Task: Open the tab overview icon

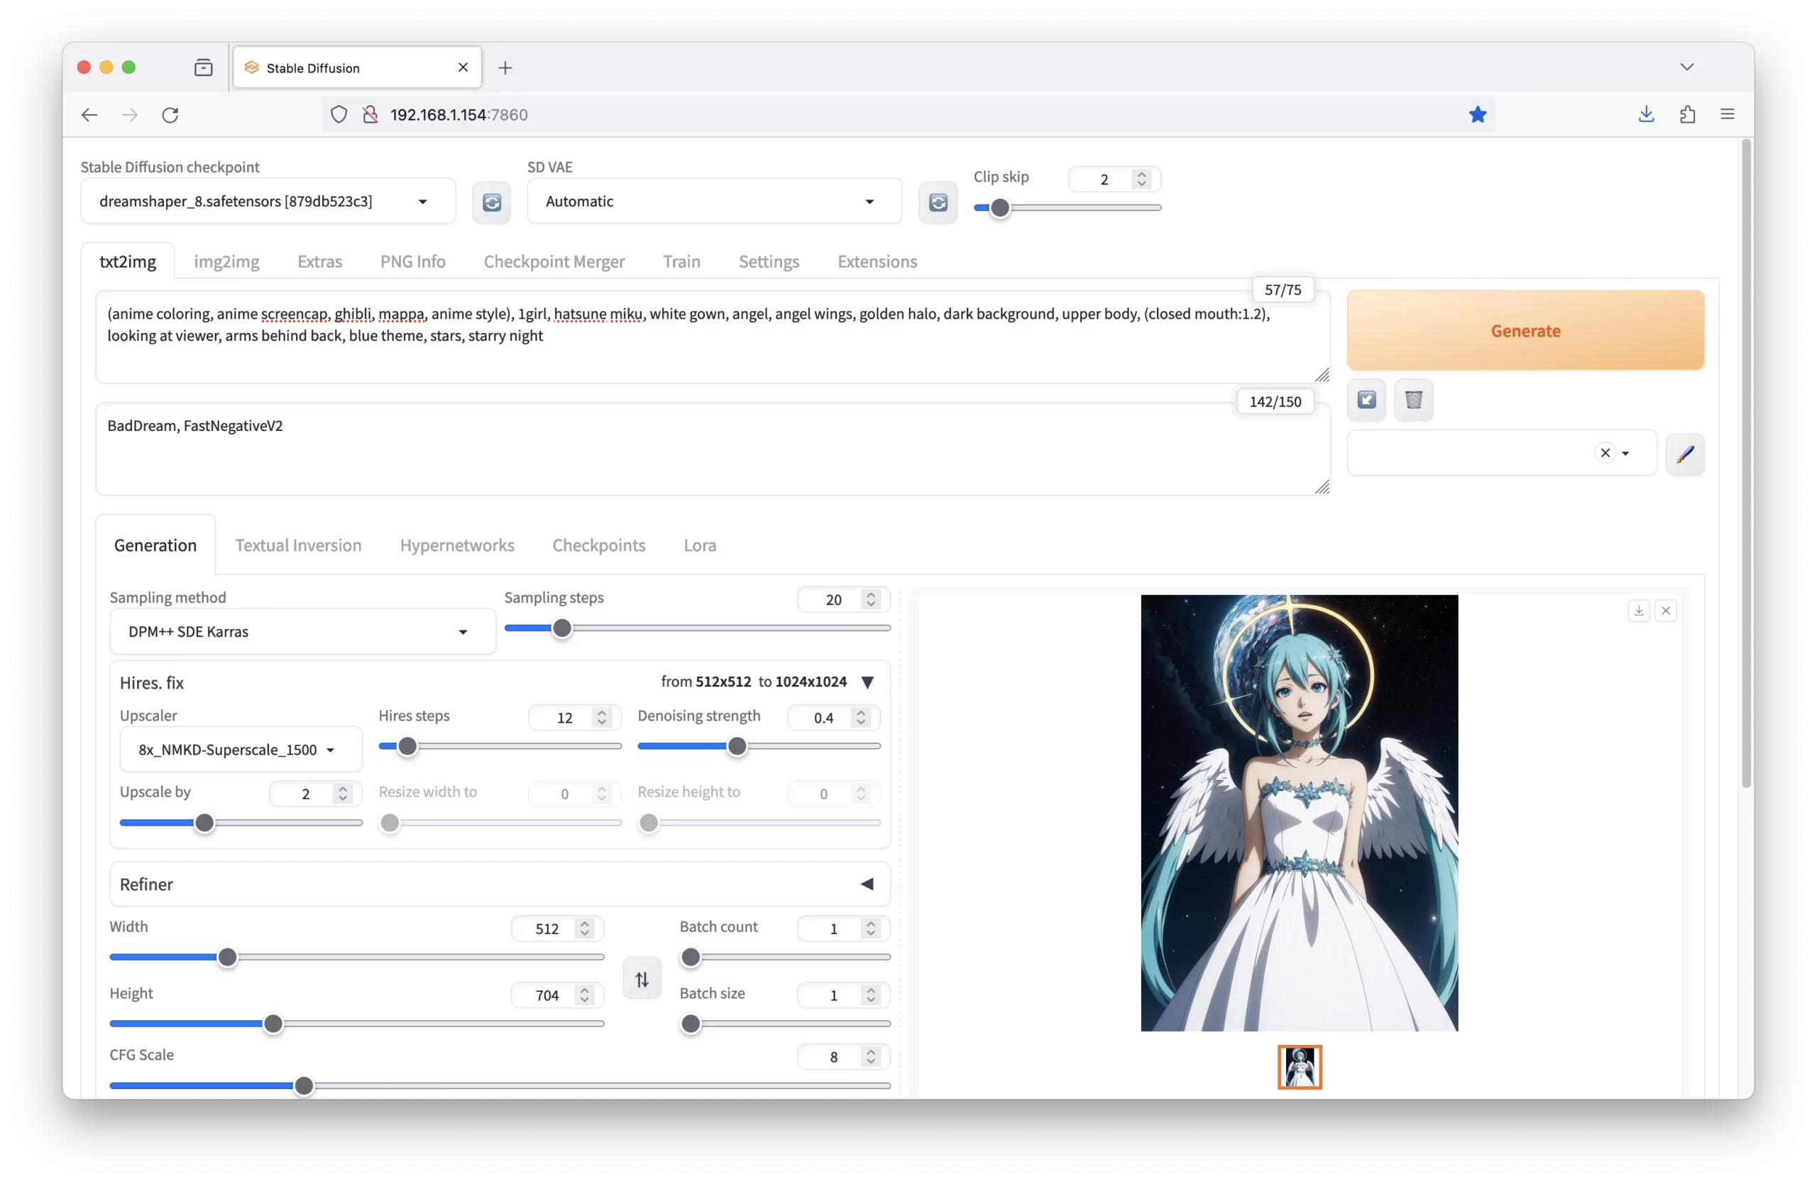Action: coord(203,68)
